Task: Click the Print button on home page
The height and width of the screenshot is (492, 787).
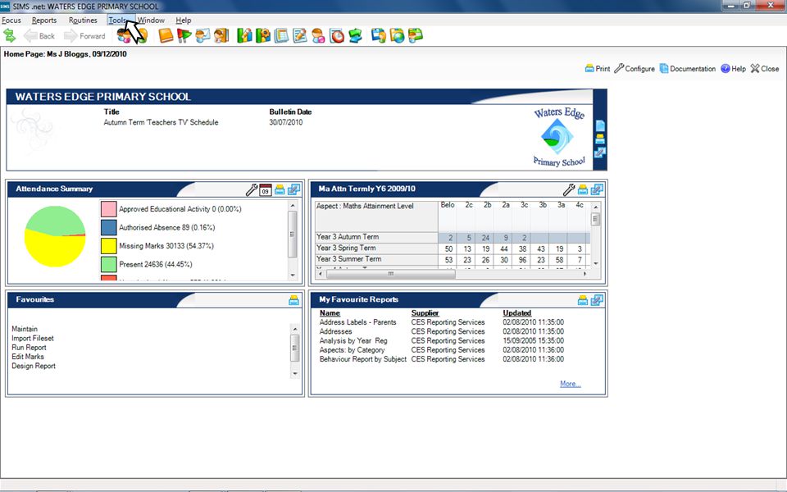Action: tap(598, 69)
